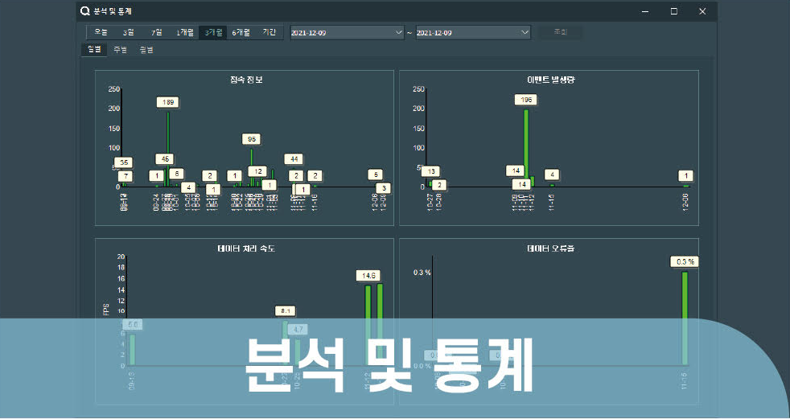Click the 189 data label in 접속 정보 chart
The height and width of the screenshot is (419, 790).
pyautogui.click(x=168, y=102)
